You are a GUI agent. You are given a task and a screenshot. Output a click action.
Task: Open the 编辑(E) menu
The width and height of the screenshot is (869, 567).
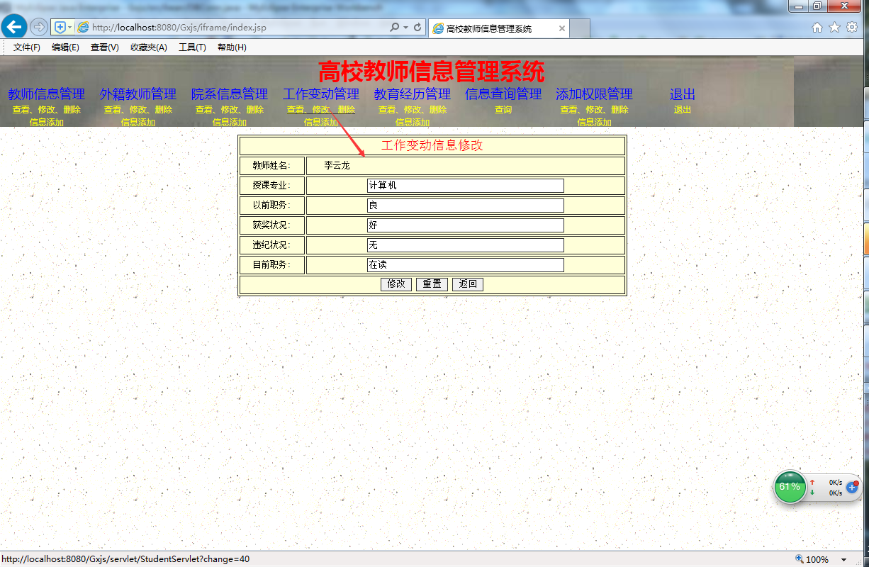pyautogui.click(x=65, y=47)
